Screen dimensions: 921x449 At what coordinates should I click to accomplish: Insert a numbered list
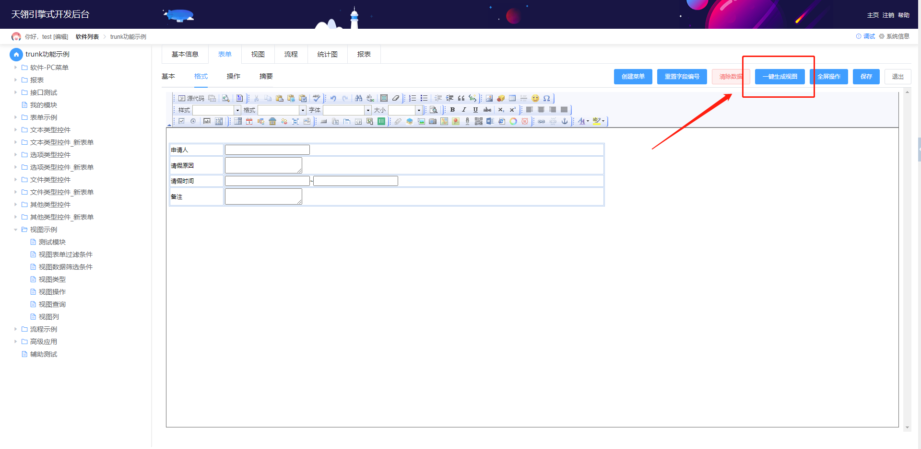click(413, 98)
